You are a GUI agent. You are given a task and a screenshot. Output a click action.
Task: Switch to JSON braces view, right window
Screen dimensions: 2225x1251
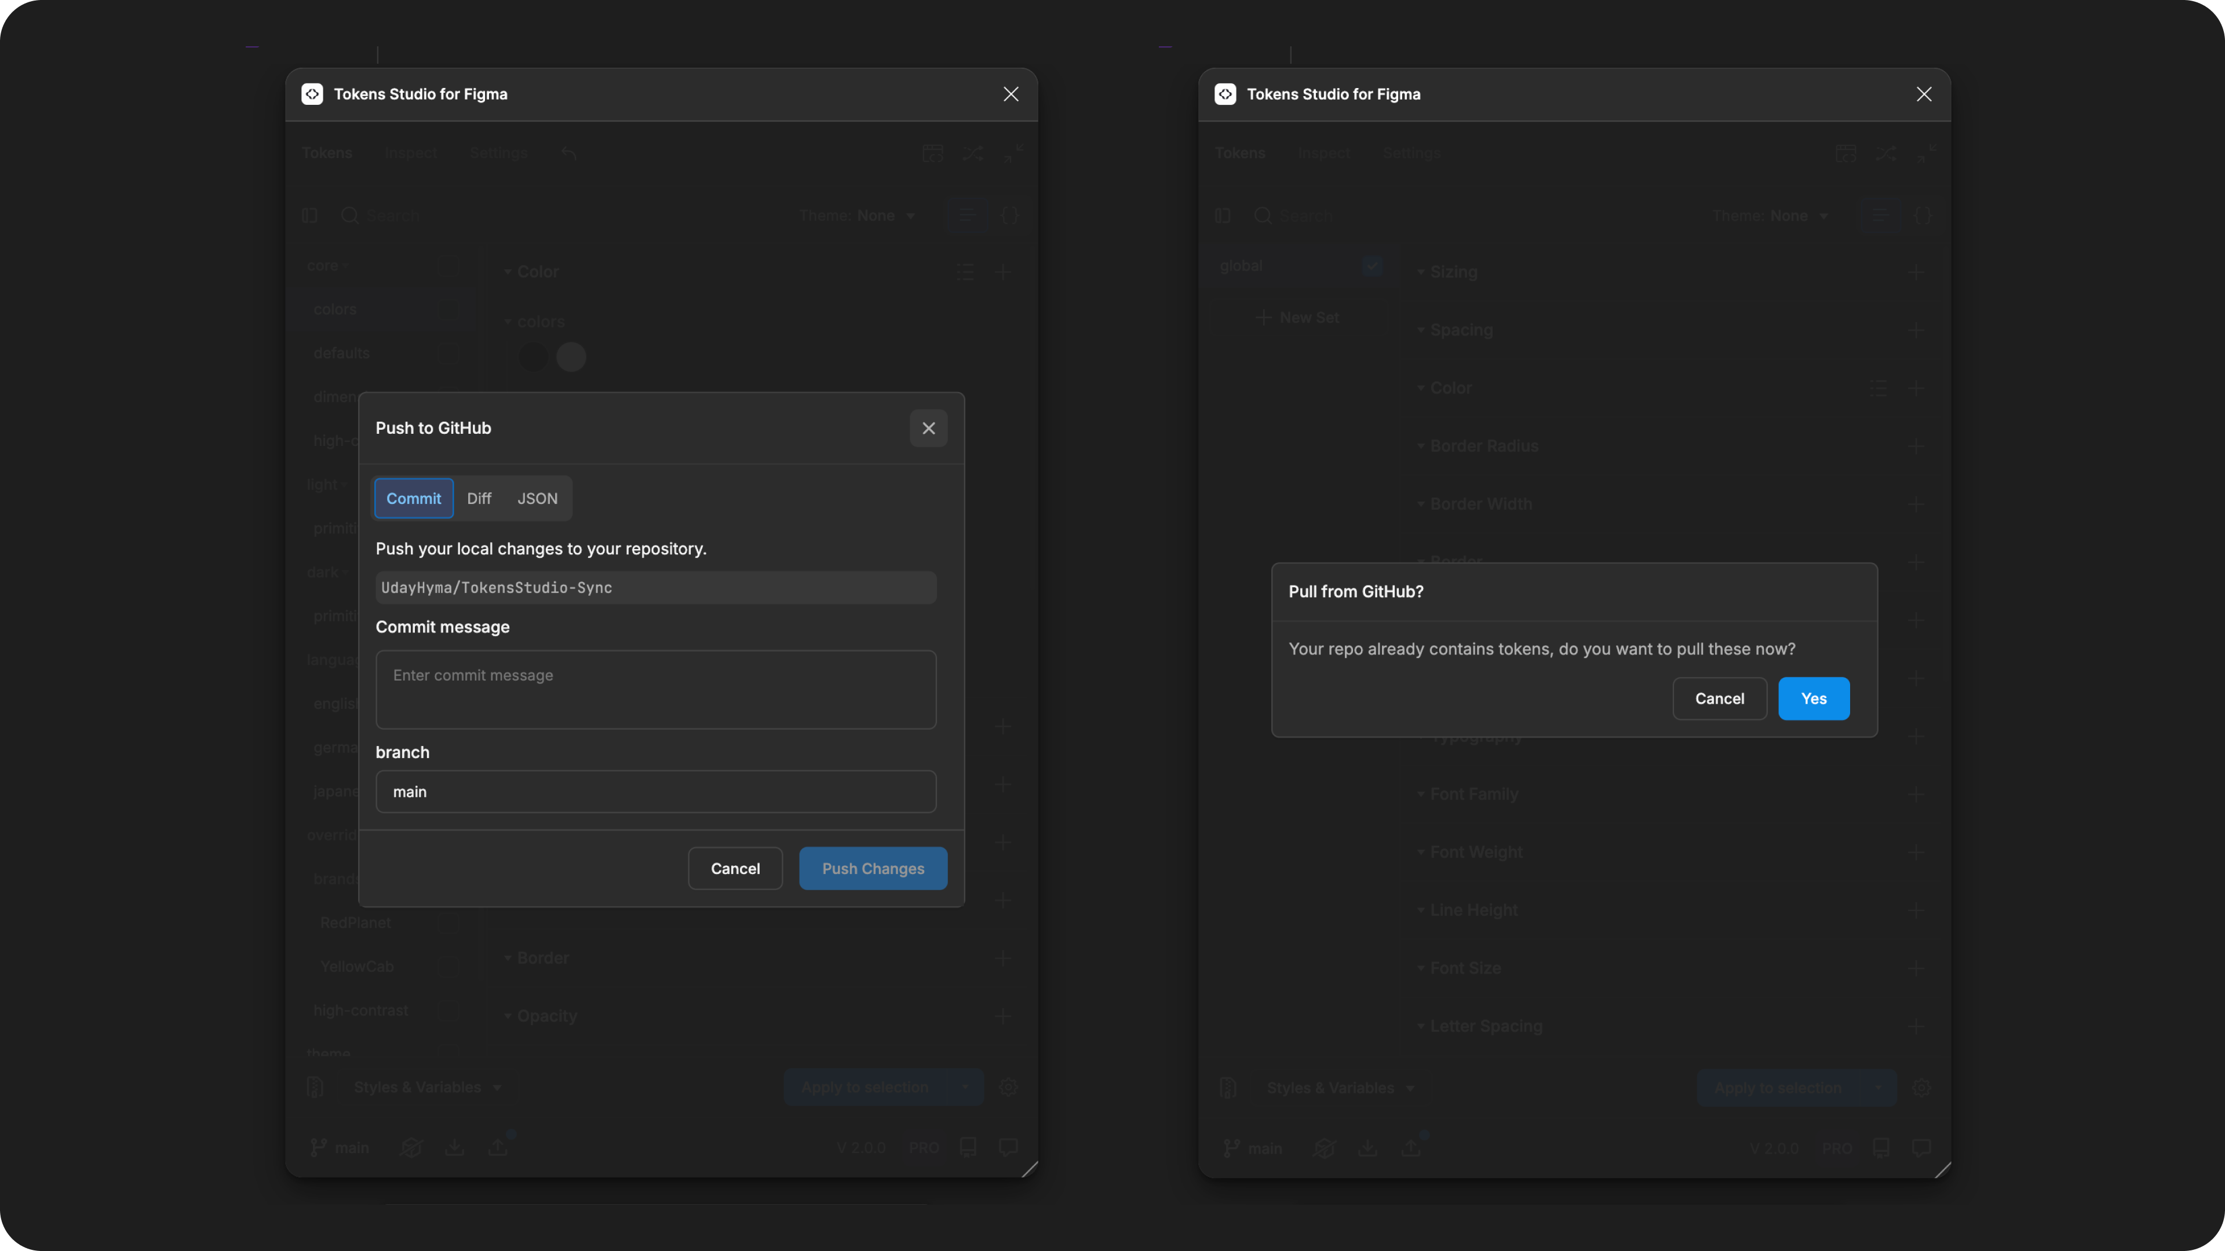coord(1923,215)
